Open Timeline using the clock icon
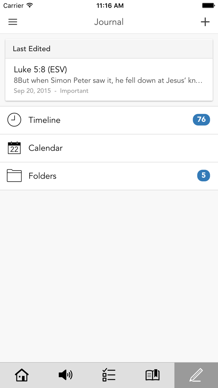218x388 pixels. pyautogui.click(x=14, y=120)
